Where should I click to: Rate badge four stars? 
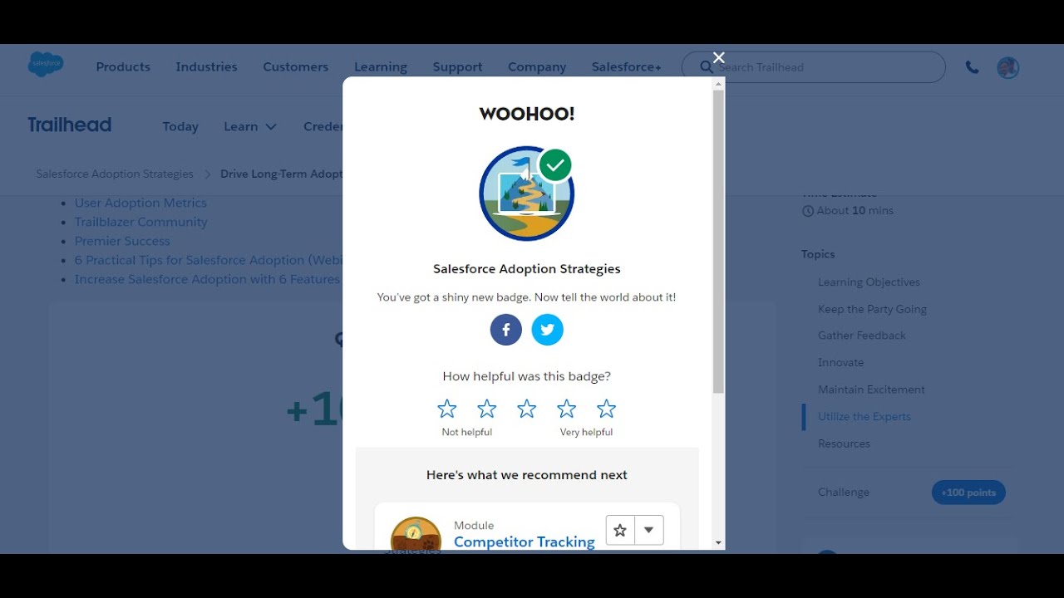567,409
